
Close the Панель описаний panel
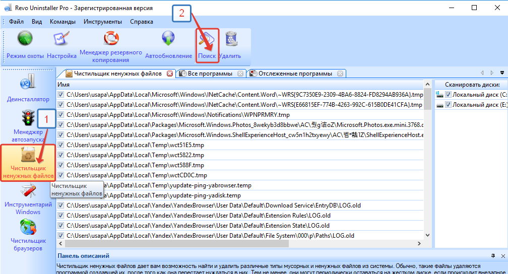click(x=503, y=256)
